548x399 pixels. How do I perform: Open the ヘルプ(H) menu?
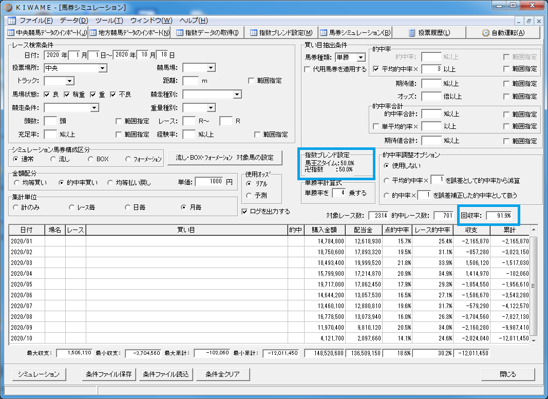point(194,21)
